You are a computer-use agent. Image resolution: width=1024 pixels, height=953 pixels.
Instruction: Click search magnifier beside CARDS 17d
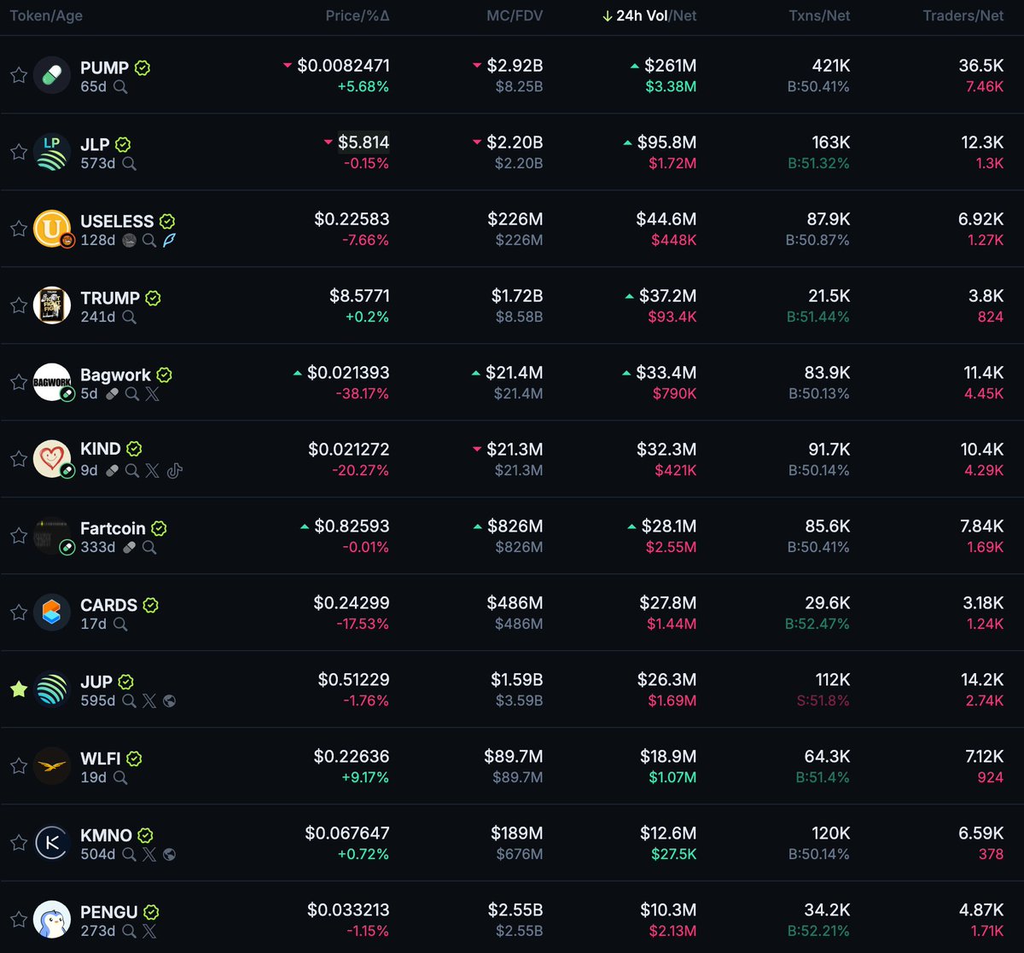tap(120, 625)
